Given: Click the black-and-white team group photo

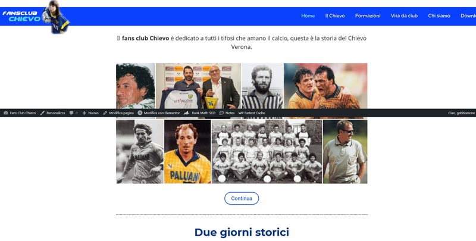Looking at the screenshot, I should pos(267,152).
